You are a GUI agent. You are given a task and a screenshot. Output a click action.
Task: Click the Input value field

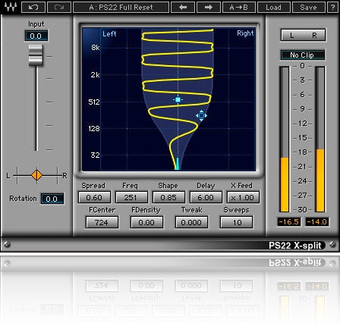click(36, 36)
